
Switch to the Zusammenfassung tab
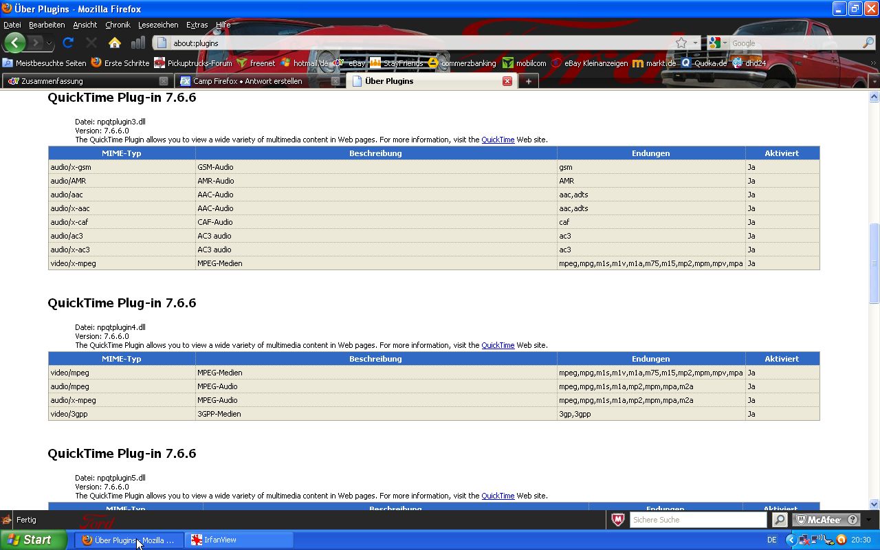coord(87,81)
